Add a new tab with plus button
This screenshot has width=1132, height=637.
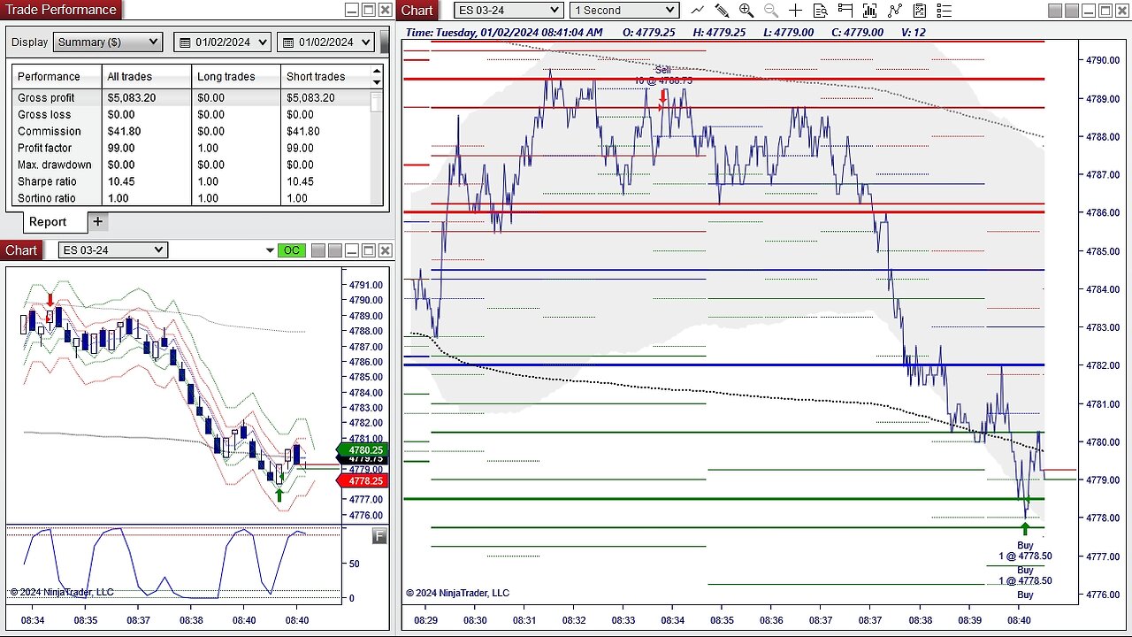97,221
